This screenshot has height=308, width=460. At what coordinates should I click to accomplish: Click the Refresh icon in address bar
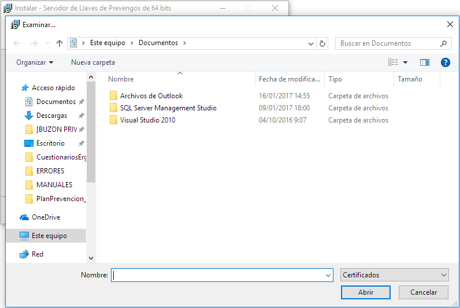tap(322, 43)
